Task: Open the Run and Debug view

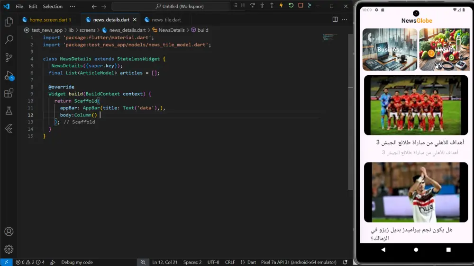Action: click(9, 76)
